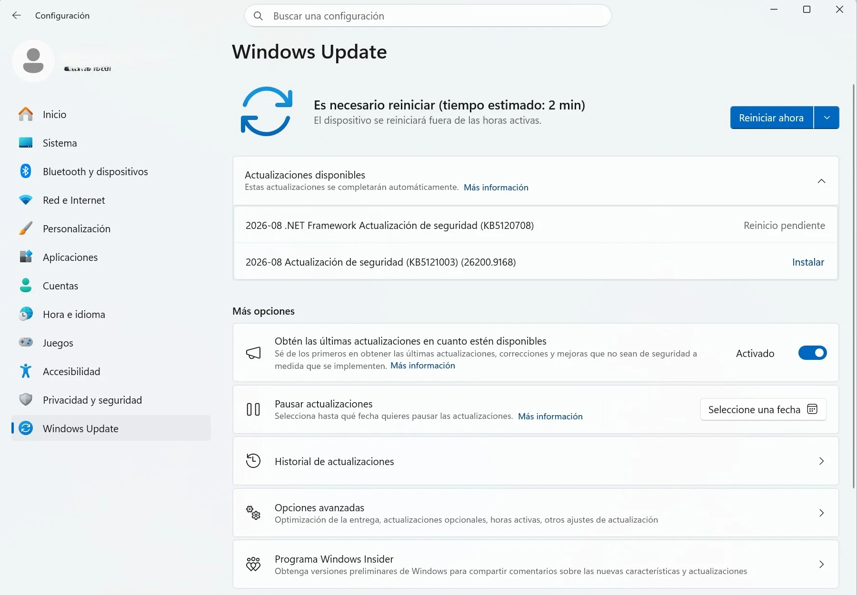Open Más información about latest updates
This screenshot has height=595, width=857.
click(x=423, y=366)
